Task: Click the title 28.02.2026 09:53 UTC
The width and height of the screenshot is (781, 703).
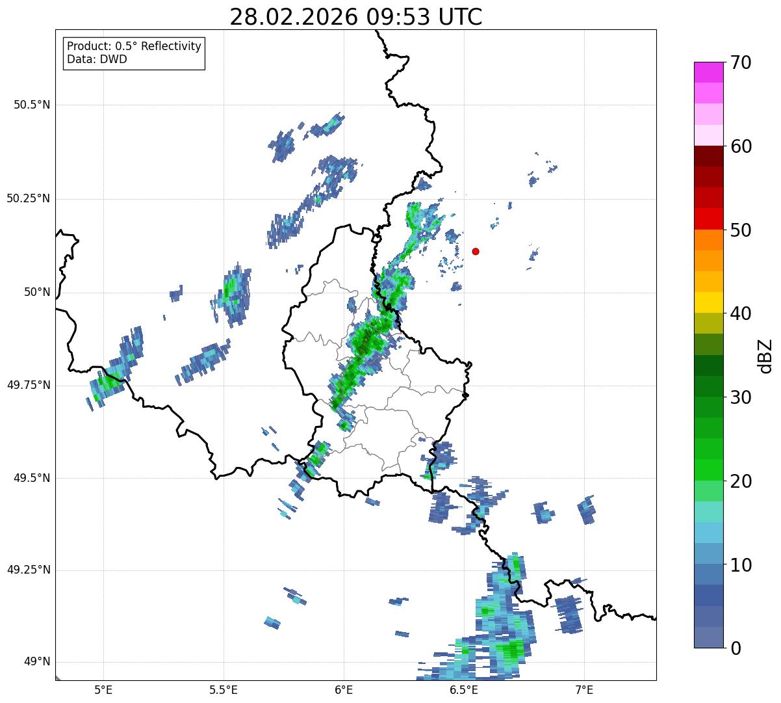Action: coord(356,17)
